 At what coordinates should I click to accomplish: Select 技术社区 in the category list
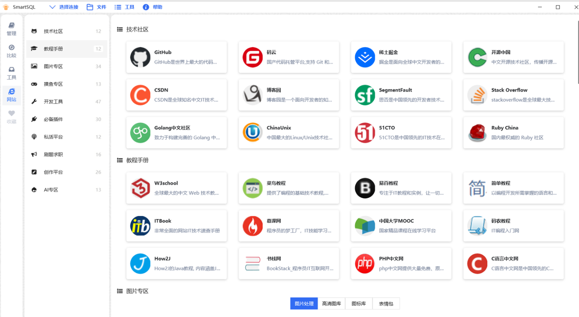66,31
